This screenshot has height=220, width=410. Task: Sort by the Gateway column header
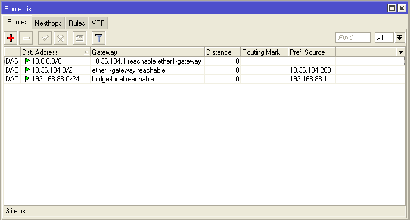pyautogui.click(x=147, y=52)
